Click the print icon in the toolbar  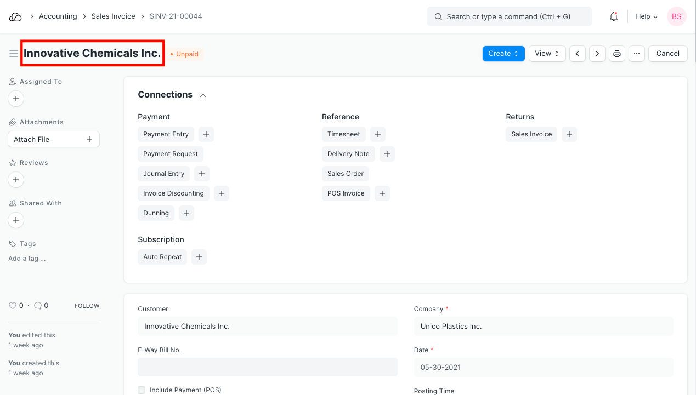(617, 54)
